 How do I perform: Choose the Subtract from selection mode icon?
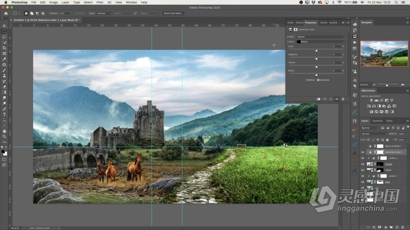coord(37,13)
